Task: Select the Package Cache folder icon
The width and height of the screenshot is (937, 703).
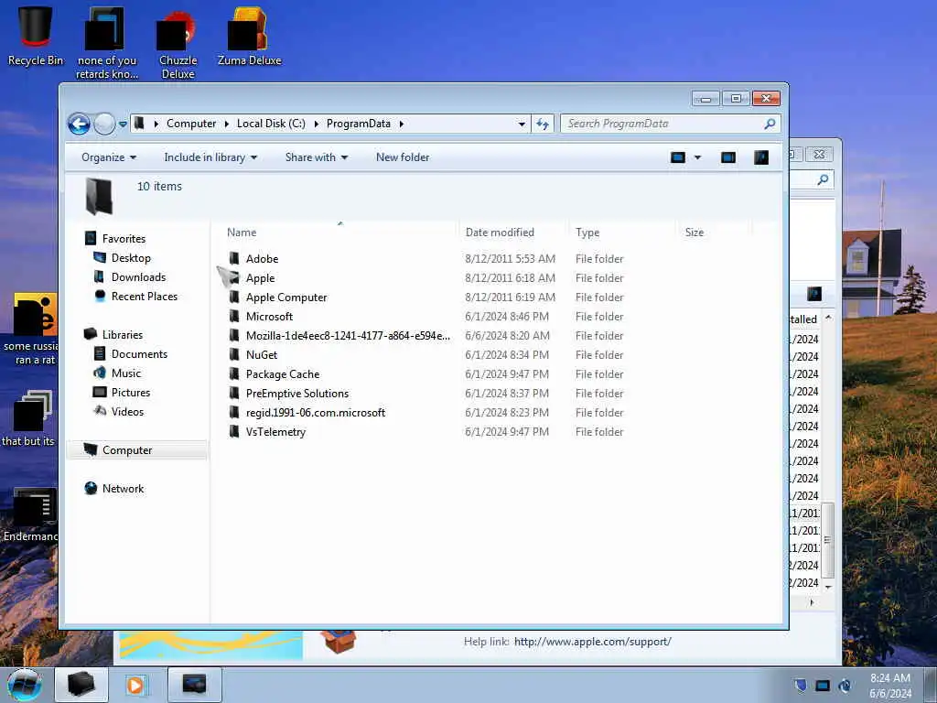Action: tap(234, 374)
